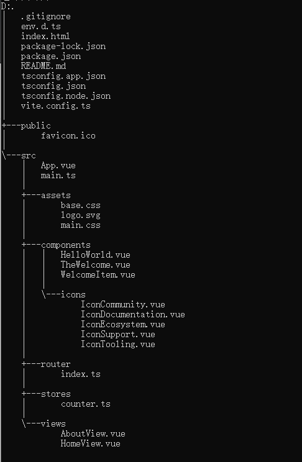
Task: Select the components folder branch
Action: pyautogui.click(x=66, y=245)
